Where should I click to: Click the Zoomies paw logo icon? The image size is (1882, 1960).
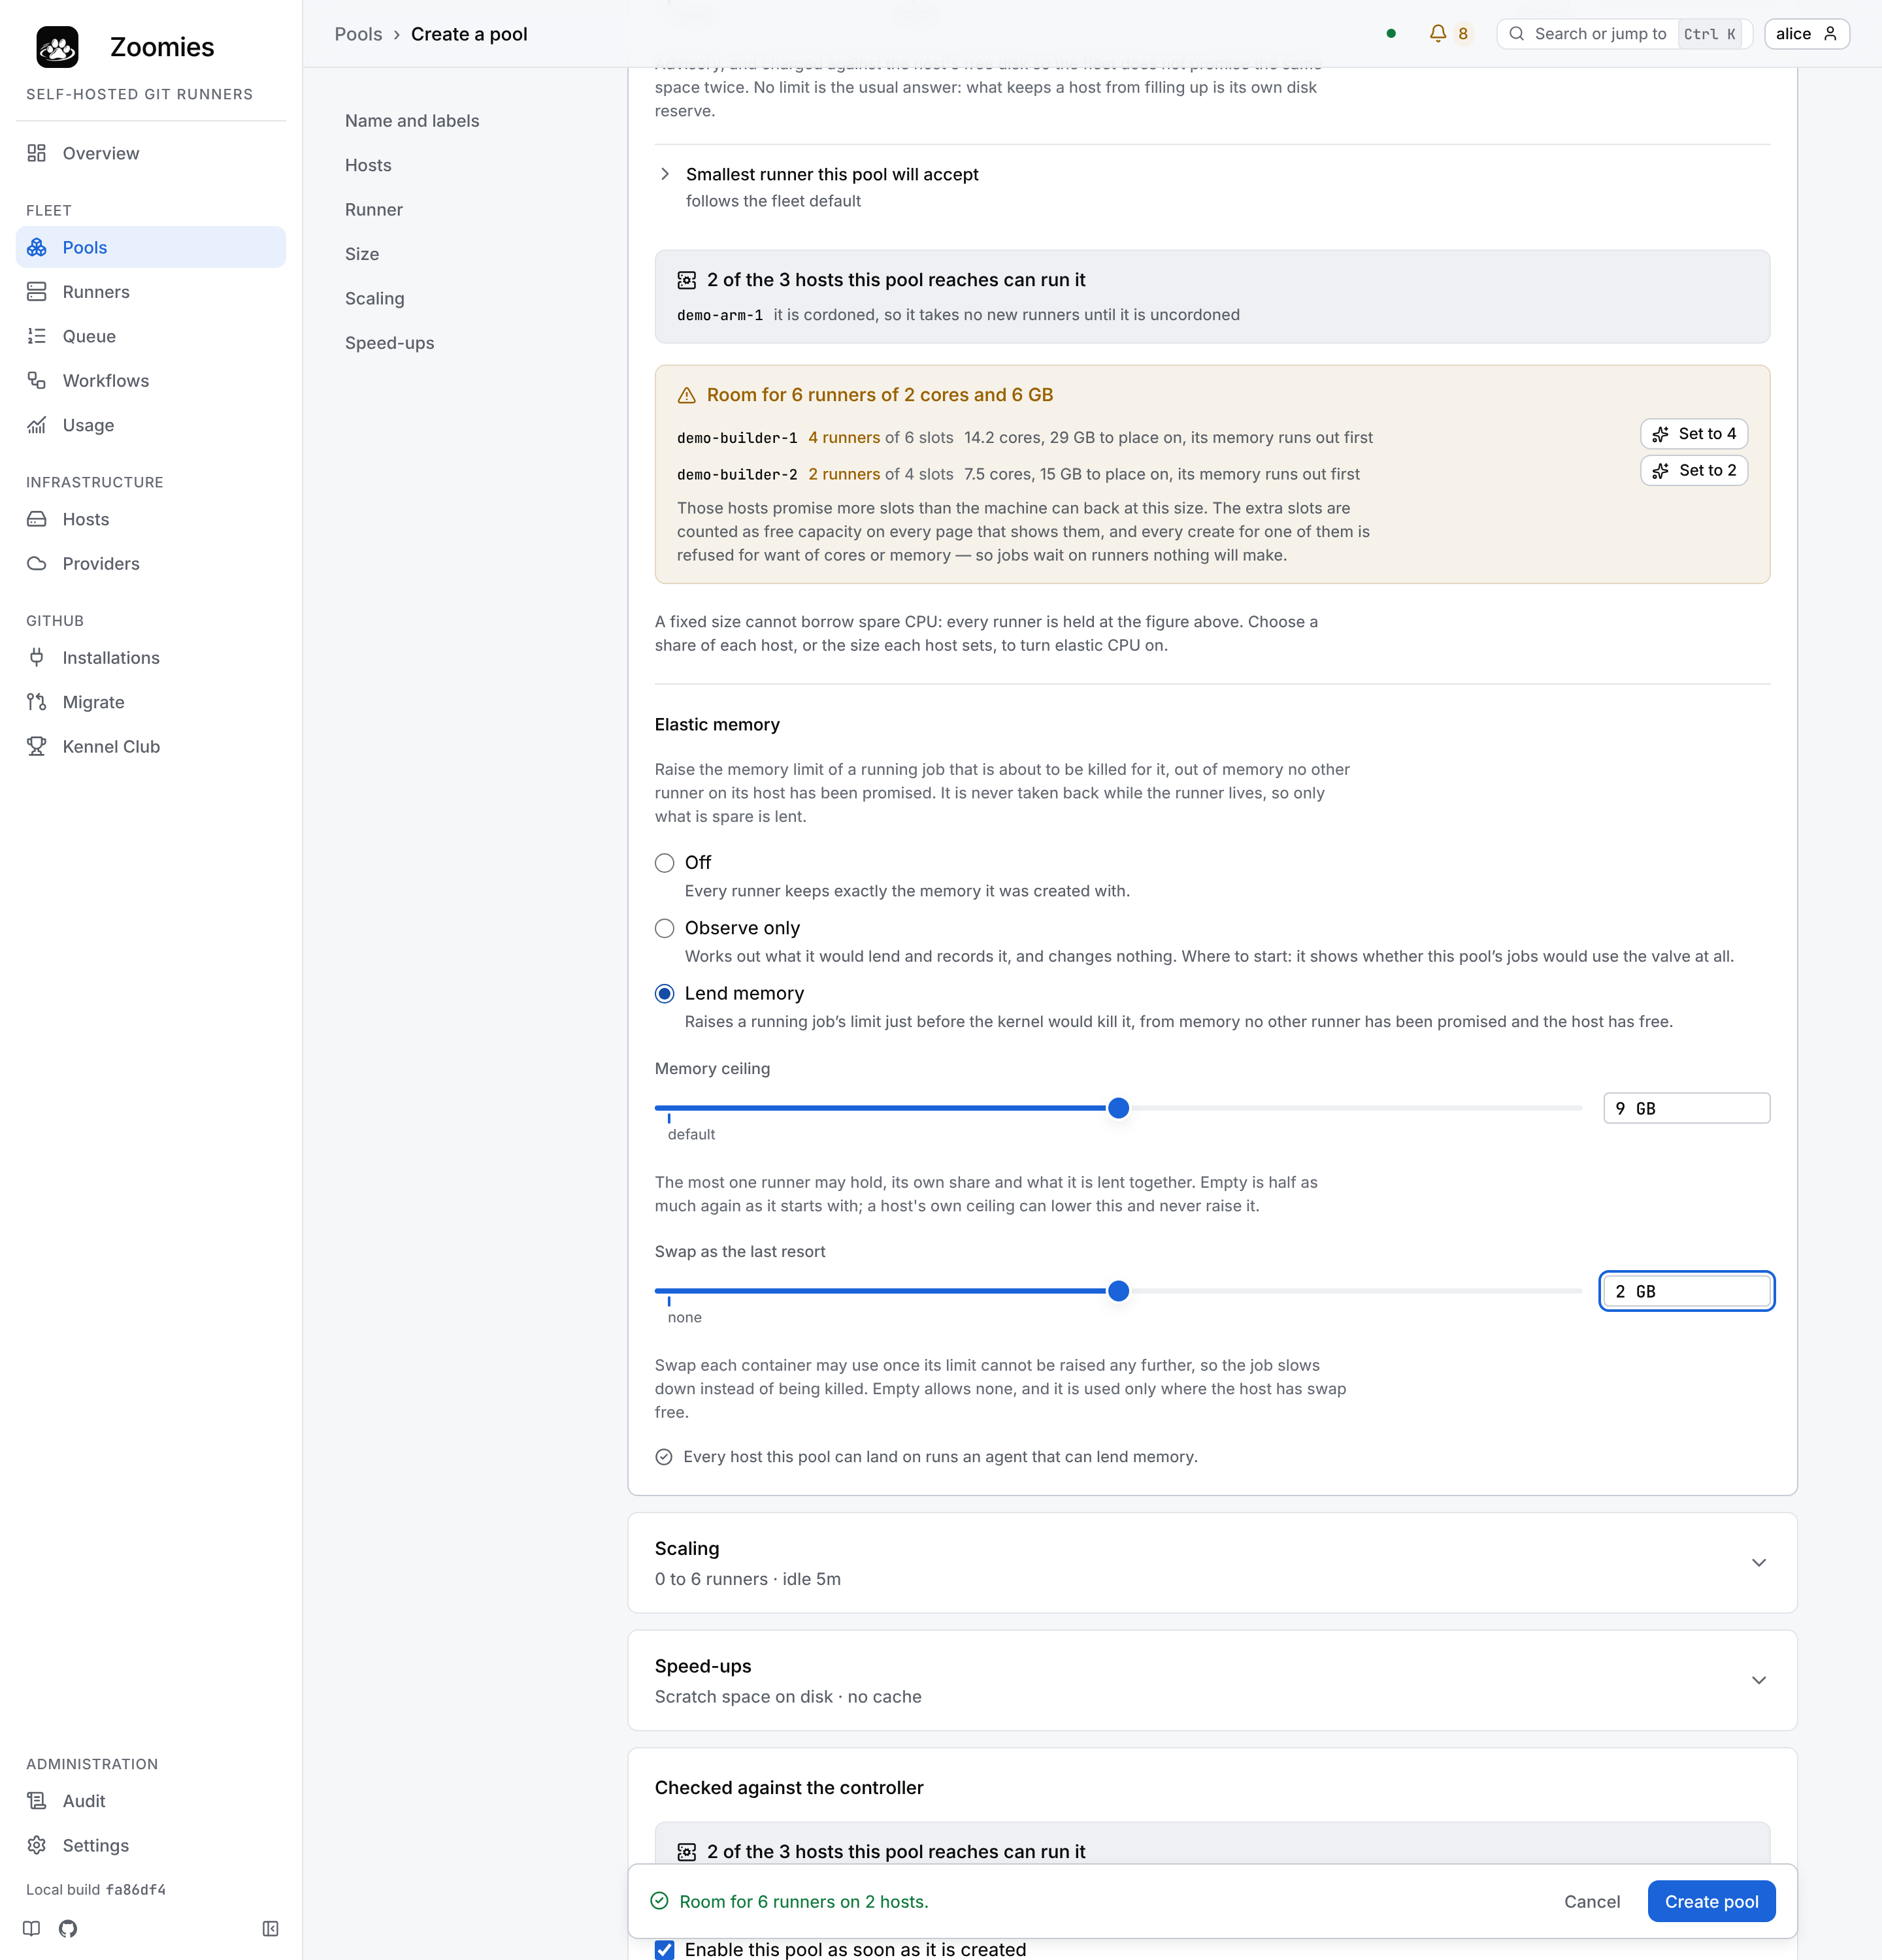click(57, 47)
